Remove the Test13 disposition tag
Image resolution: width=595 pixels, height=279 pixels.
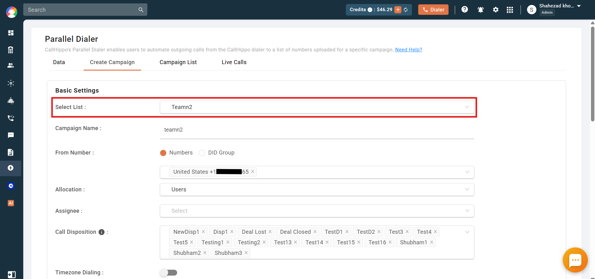pos(296,242)
